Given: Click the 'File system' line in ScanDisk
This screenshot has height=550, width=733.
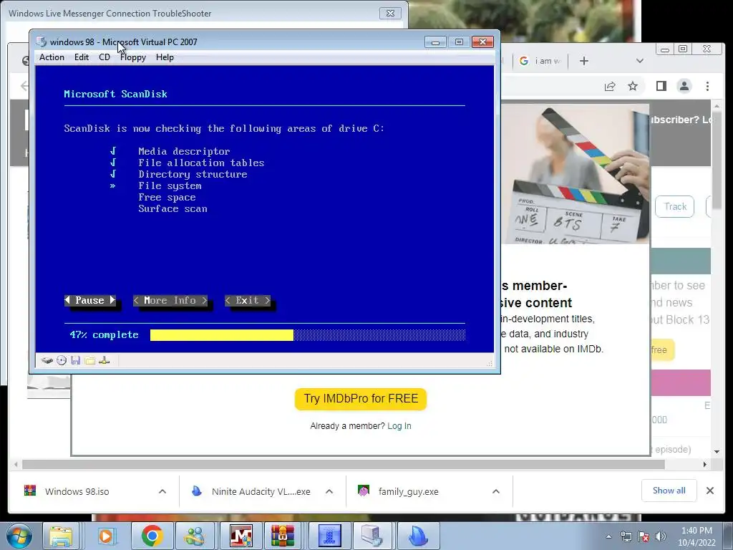Looking at the screenshot, I should point(170,185).
